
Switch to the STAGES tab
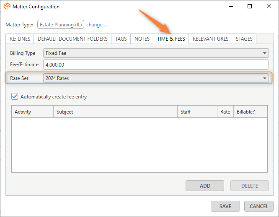pos(244,39)
